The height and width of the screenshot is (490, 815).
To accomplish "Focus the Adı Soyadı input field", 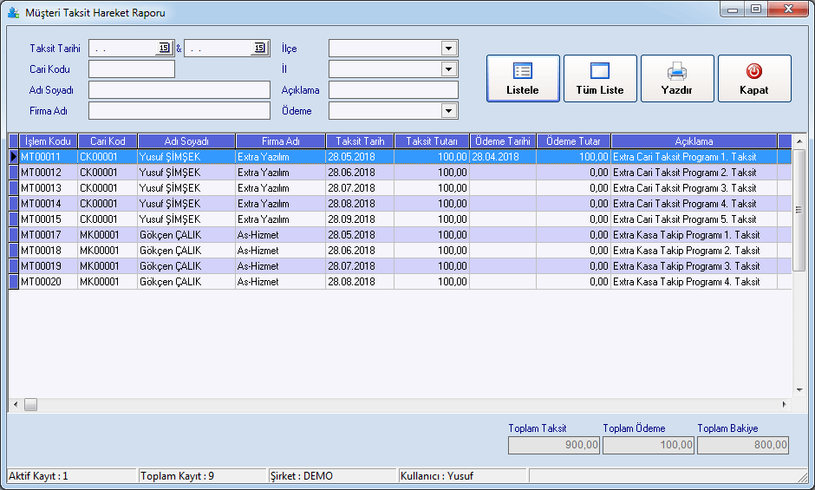I will 179,90.
